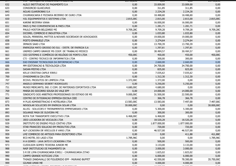Click the value 1.877.000,00 for INSTITUTO POLIS CIVITAS

pos(158,123)
